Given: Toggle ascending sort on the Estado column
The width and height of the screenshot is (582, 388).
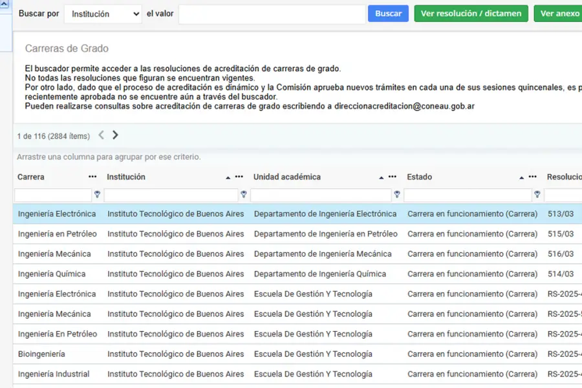Looking at the screenshot, I should point(522,176).
